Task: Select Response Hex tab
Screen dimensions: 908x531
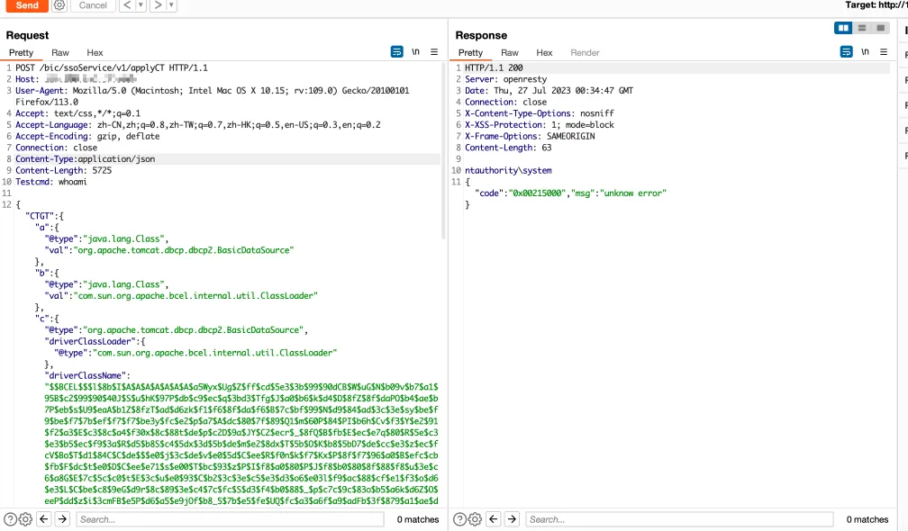Action: point(544,52)
